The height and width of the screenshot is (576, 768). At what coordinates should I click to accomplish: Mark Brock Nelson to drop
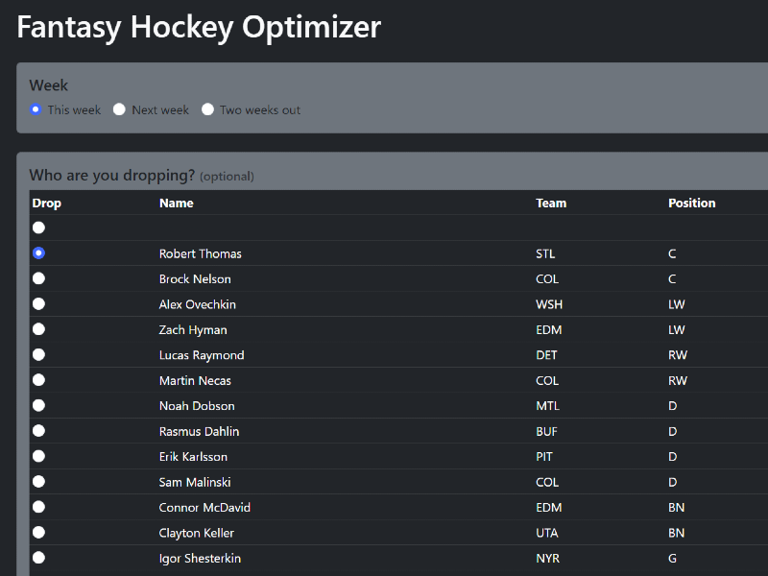[38, 278]
